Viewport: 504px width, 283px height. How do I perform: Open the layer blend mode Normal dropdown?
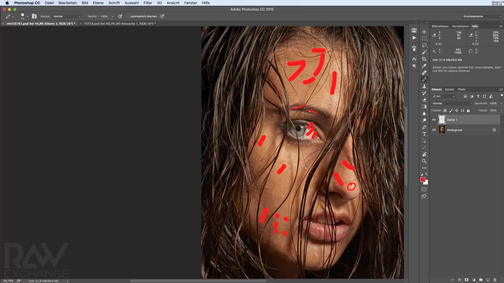coord(452,103)
